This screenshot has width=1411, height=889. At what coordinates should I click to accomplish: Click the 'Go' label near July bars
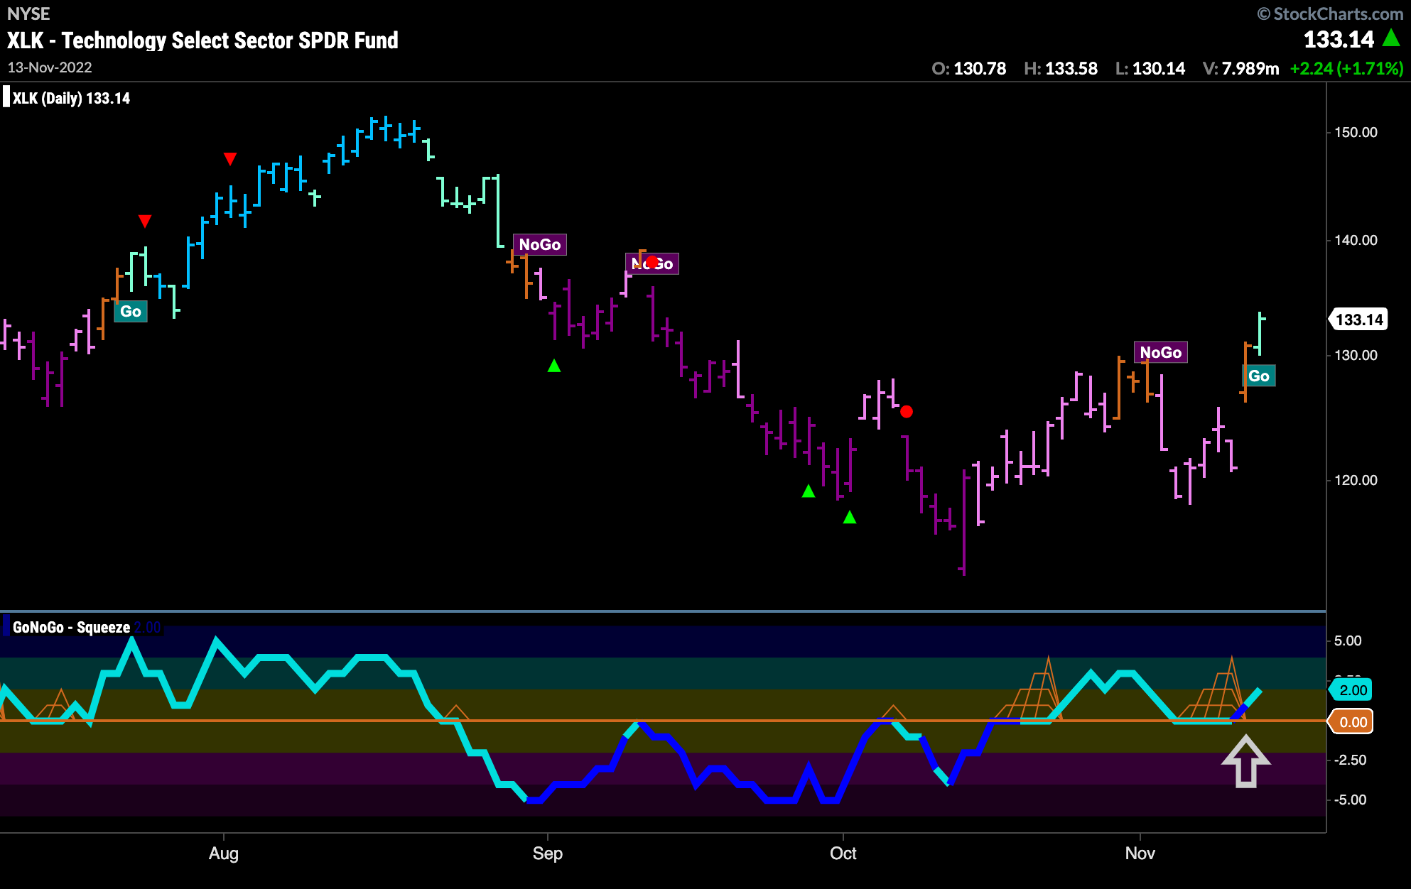click(131, 311)
